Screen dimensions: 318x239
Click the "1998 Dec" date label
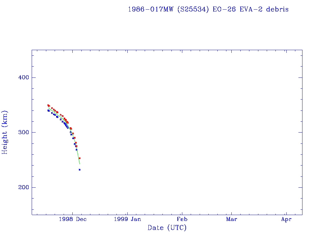tap(72, 219)
